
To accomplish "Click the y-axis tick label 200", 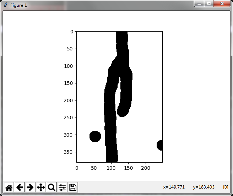I will pos(68,100).
